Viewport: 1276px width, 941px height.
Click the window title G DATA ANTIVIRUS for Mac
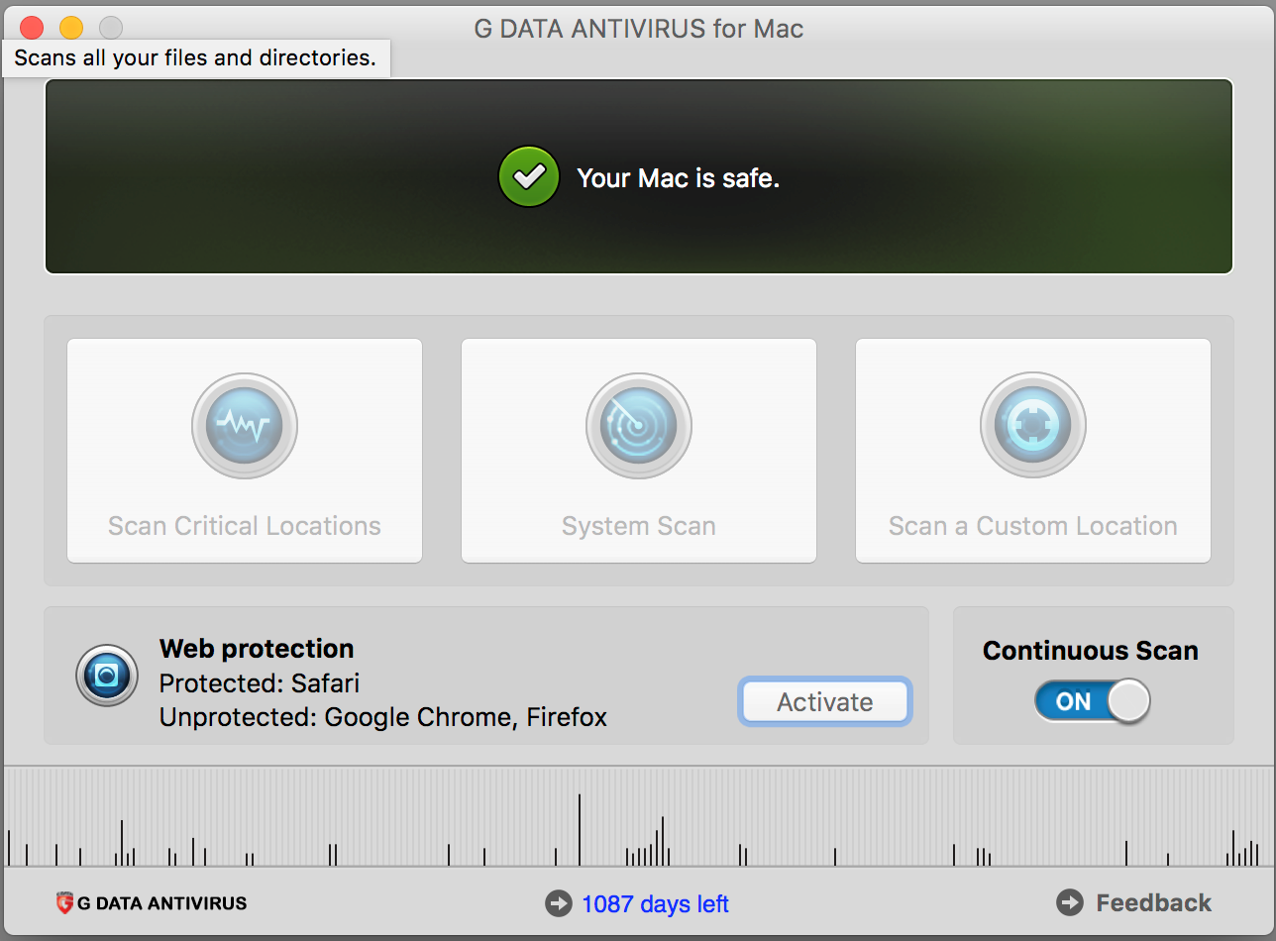(x=639, y=29)
